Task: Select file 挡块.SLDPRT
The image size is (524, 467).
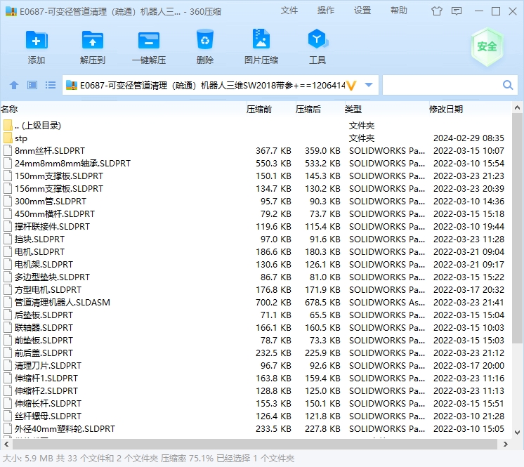Action: point(39,239)
